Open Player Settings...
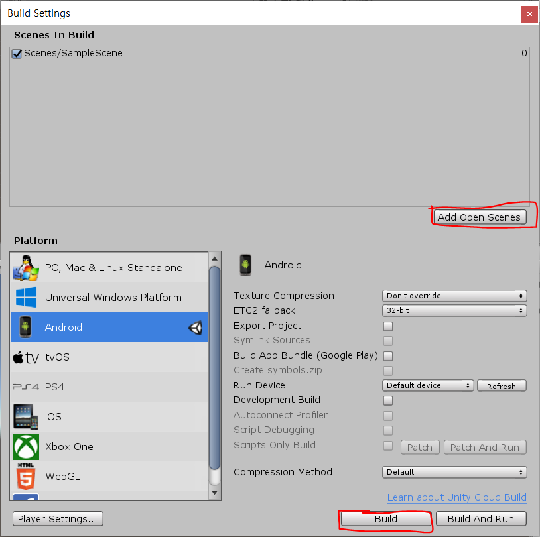The image size is (540, 537). 58,518
